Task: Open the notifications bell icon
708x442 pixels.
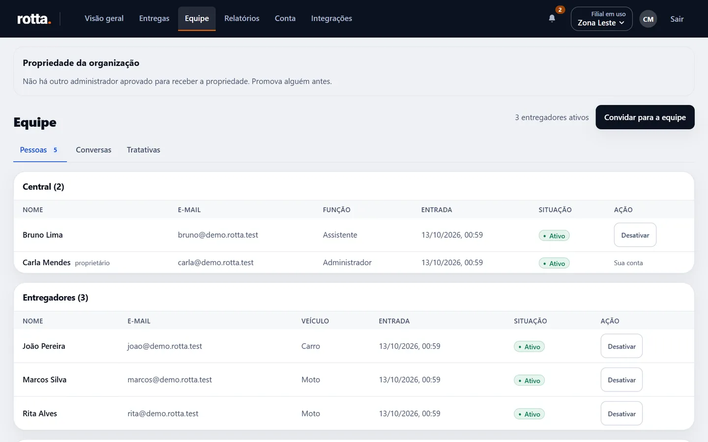Action: point(552,19)
